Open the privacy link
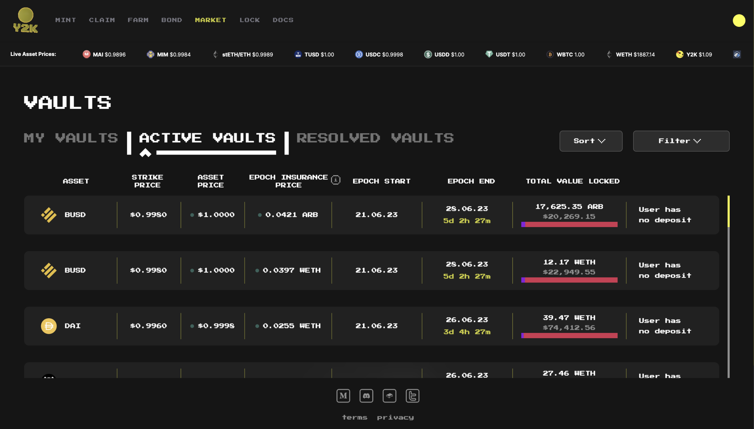Image resolution: width=754 pixels, height=429 pixels. (x=395, y=417)
